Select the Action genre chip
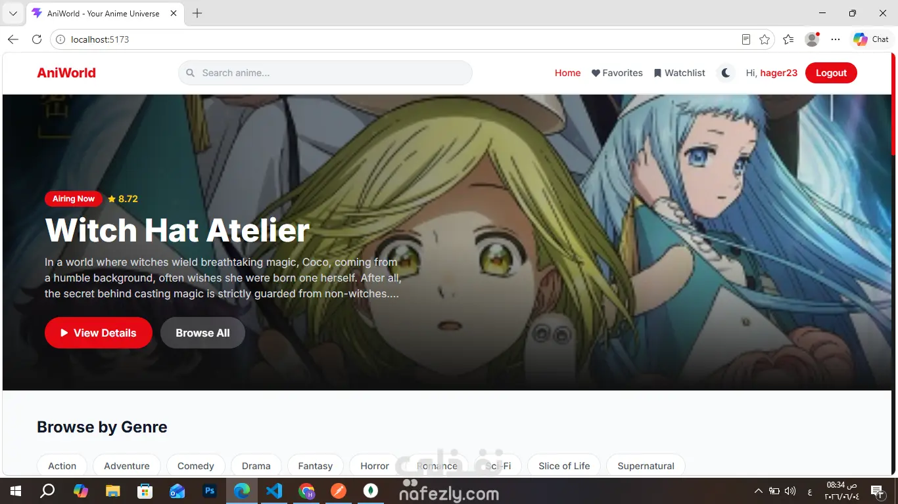This screenshot has width=898, height=504. [x=62, y=465]
